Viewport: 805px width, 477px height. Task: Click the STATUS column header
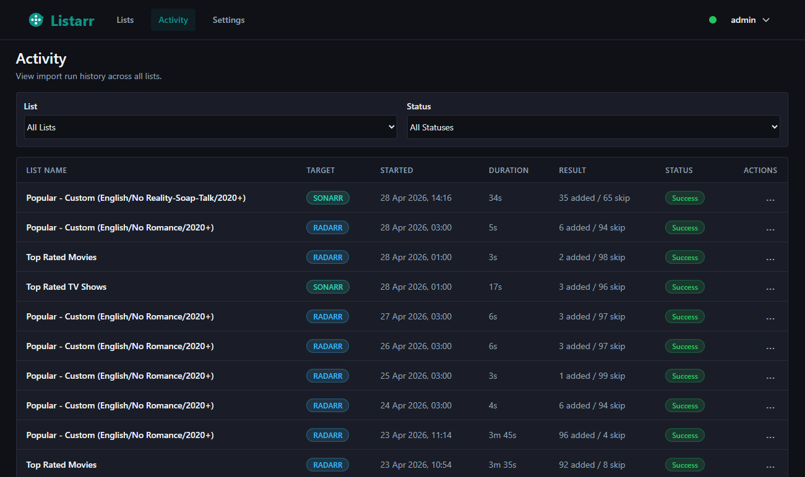679,170
